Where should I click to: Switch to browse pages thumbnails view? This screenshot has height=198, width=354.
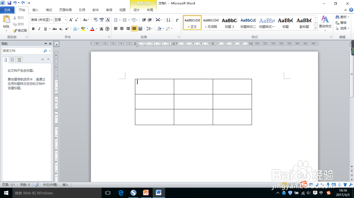pyautogui.click(x=12, y=60)
